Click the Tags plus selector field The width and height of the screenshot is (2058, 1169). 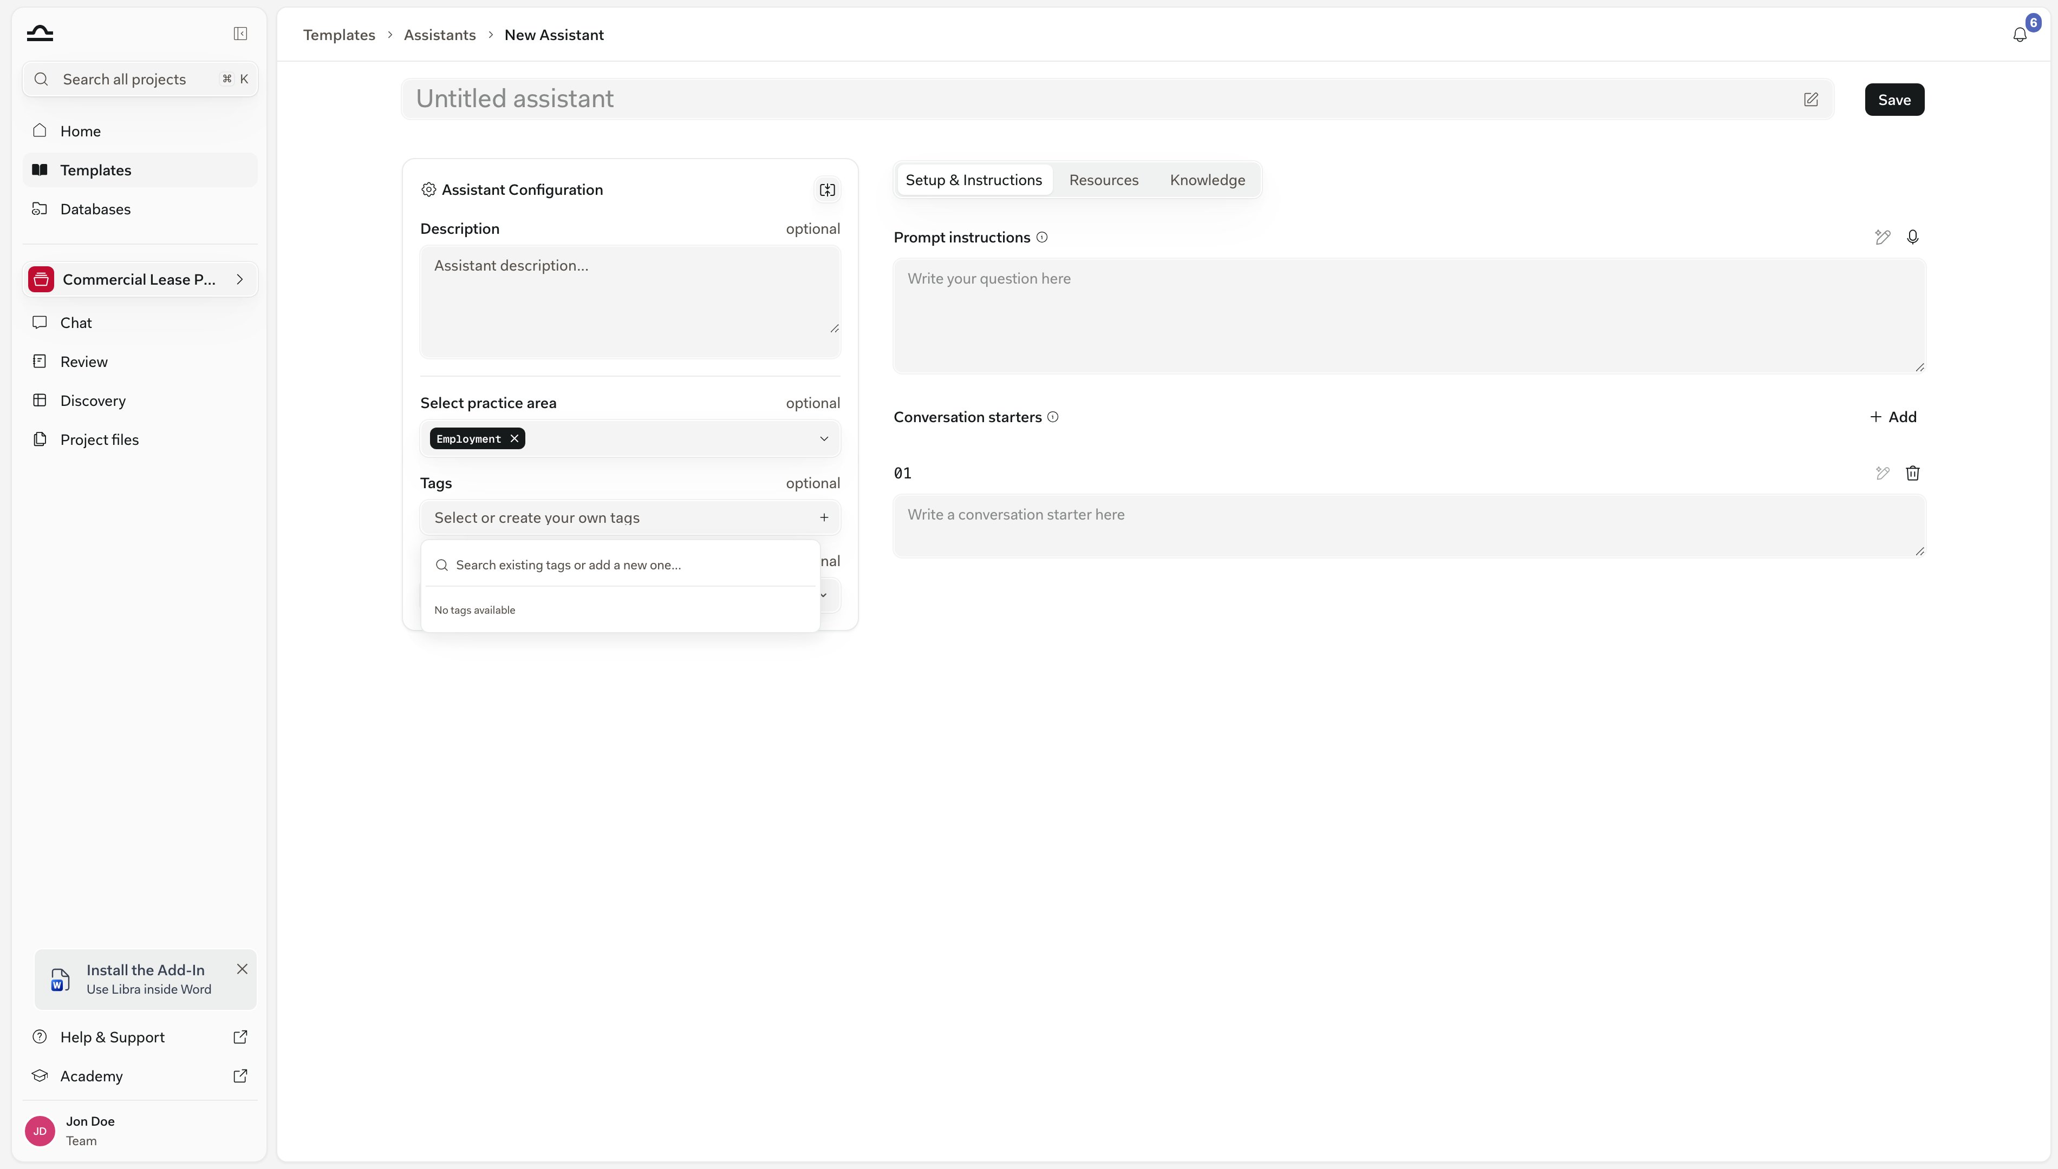[630, 518]
